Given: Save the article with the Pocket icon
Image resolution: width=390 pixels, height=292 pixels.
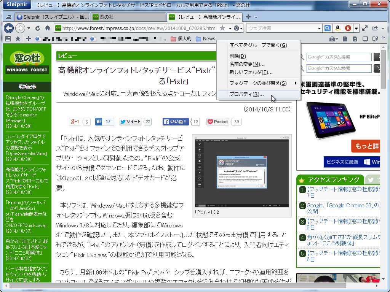Looking at the screenshot, I should coord(217,122).
